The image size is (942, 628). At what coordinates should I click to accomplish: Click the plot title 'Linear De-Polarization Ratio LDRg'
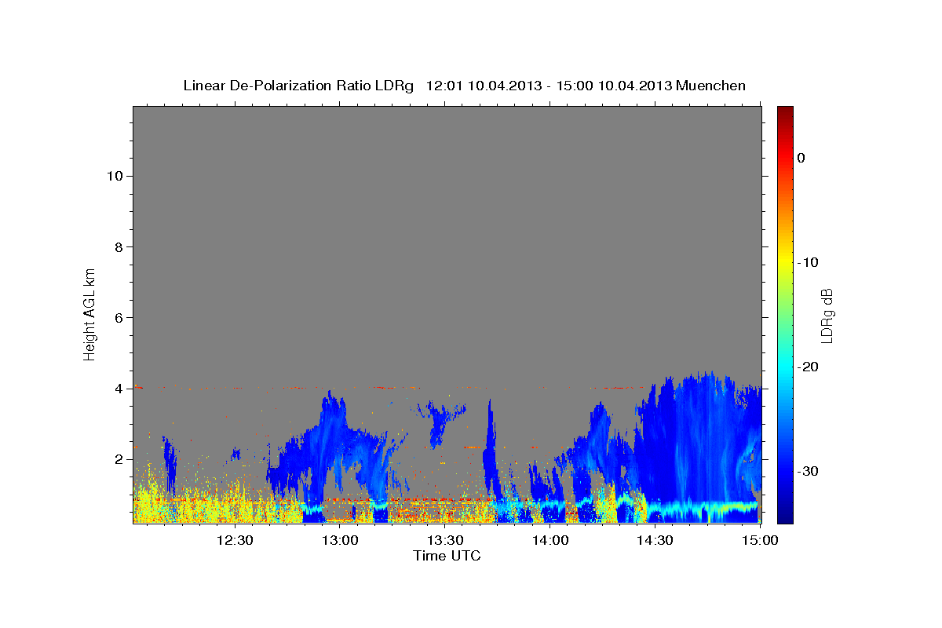coord(298,86)
